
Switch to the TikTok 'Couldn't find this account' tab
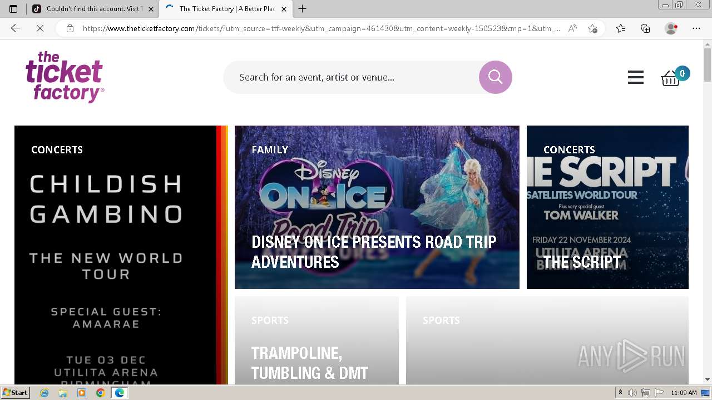[93, 9]
